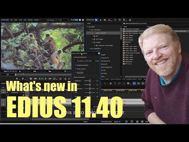Step to the previous frame

pyautogui.click(x=39, y=79)
